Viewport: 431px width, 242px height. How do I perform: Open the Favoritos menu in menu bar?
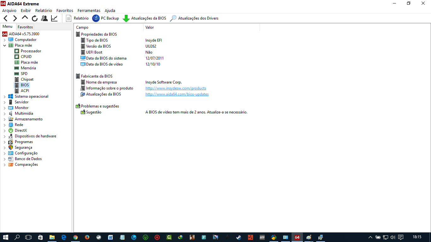[65, 10]
